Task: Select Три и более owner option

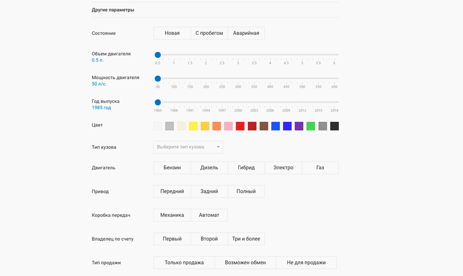Action: (x=246, y=239)
